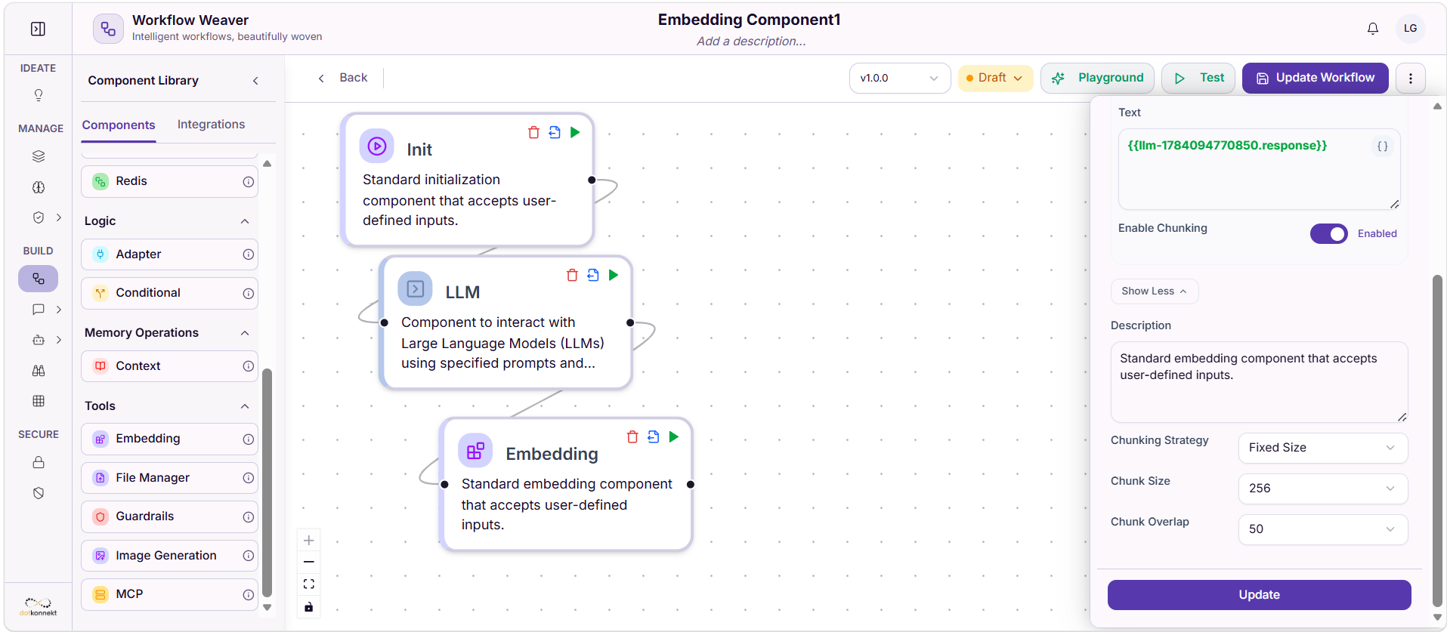Image resolution: width=1447 pixels, height=632 pixels.
Task: Fit canvas view with fullscreen icon
Action: tap(309, 584)
